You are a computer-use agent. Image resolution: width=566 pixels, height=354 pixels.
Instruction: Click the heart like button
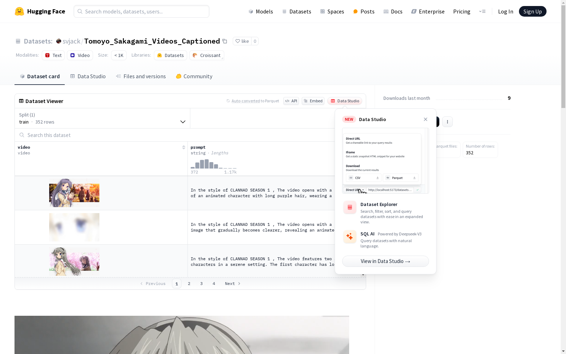coord(242,41)
